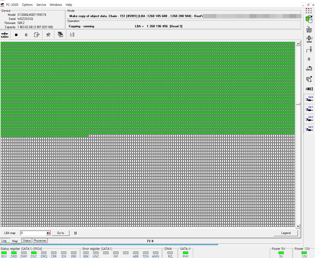Screen dimensions: 315x258
Task: Click the red arrow button in LBA field
Action: [x=48, y=233]
